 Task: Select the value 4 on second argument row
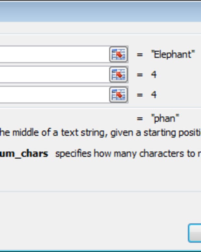154,75
